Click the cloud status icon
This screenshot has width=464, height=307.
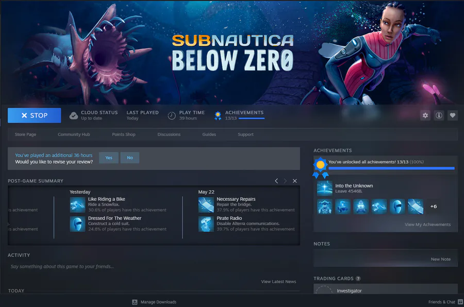tap(73, 115)
